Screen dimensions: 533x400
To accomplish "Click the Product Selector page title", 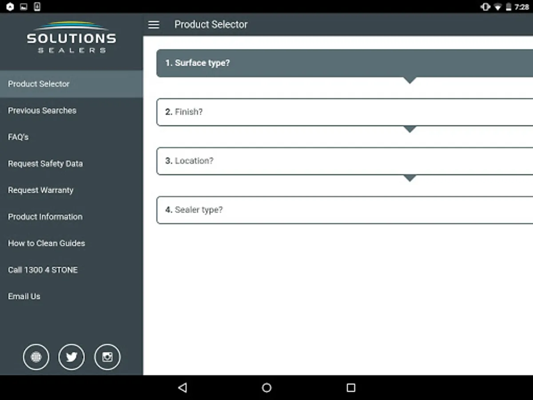I will click(x=211, y=24).
